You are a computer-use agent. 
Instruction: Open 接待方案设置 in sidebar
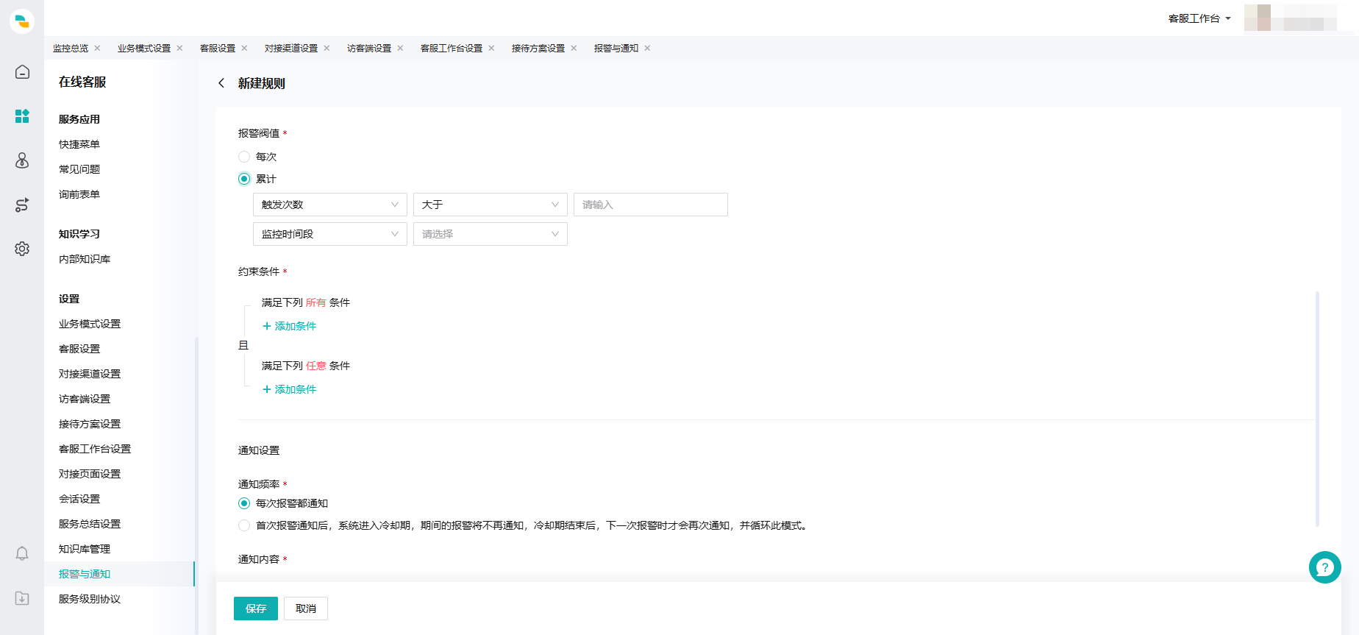click(90, 424)
